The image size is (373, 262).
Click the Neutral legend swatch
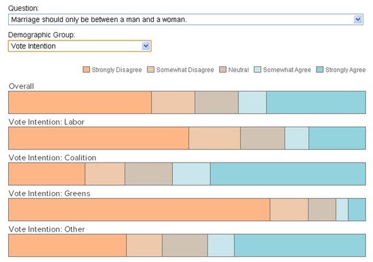point(223,69)
